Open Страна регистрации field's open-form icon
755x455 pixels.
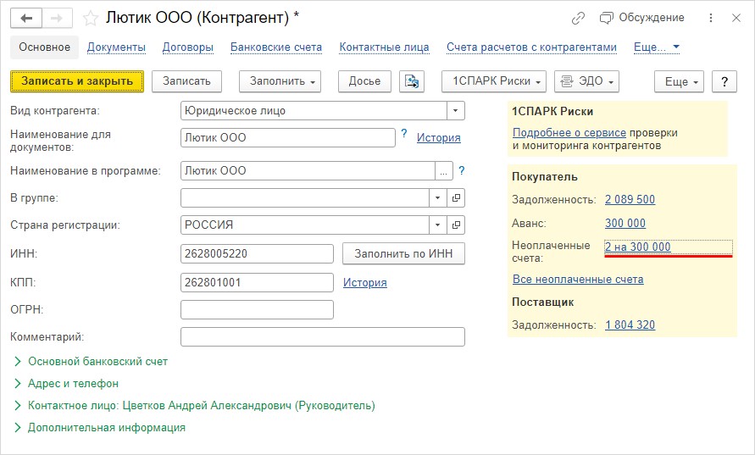(x=456, y=225)
